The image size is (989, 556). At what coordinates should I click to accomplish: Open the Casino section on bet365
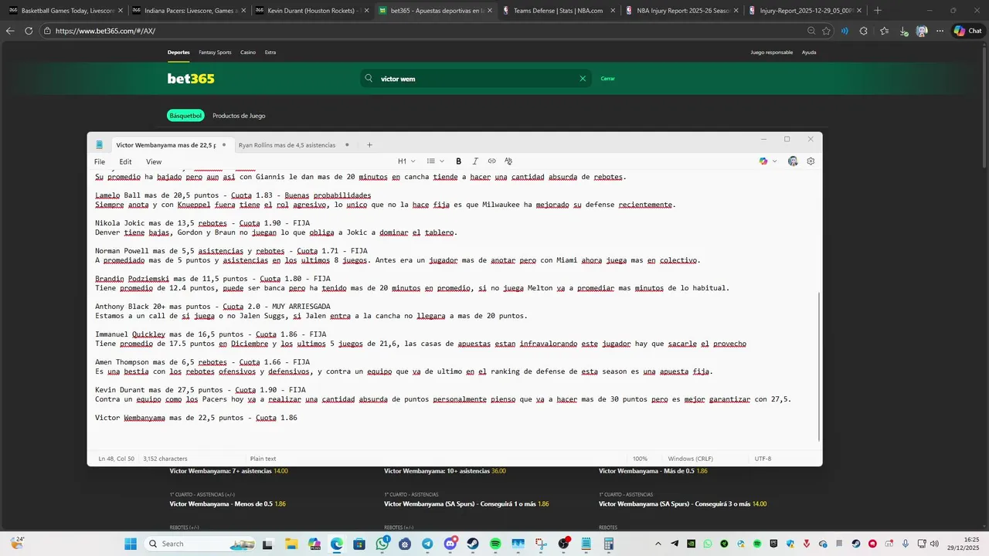click(x=248, y=53)
